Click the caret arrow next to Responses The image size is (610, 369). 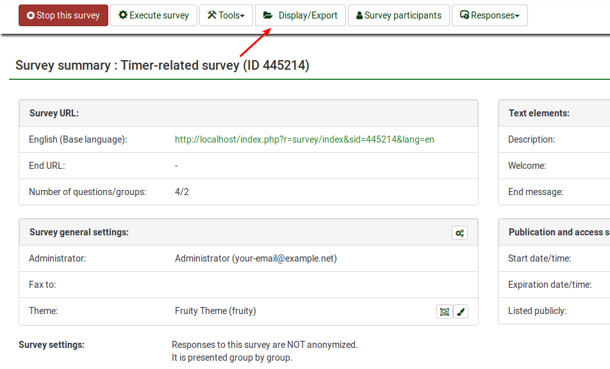[517, 16]
